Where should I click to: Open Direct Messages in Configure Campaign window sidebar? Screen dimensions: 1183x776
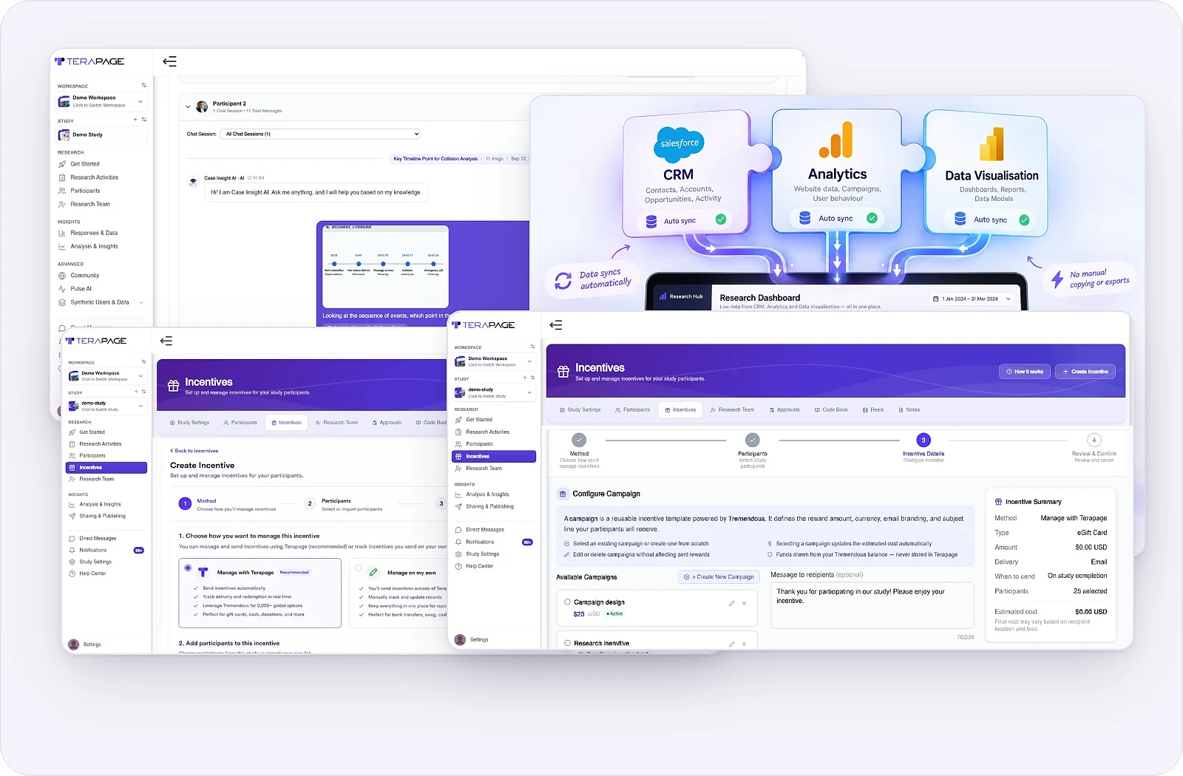point(484,530)
